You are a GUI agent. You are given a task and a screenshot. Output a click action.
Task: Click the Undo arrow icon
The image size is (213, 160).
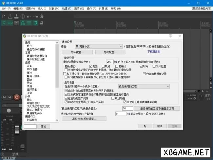29,16
